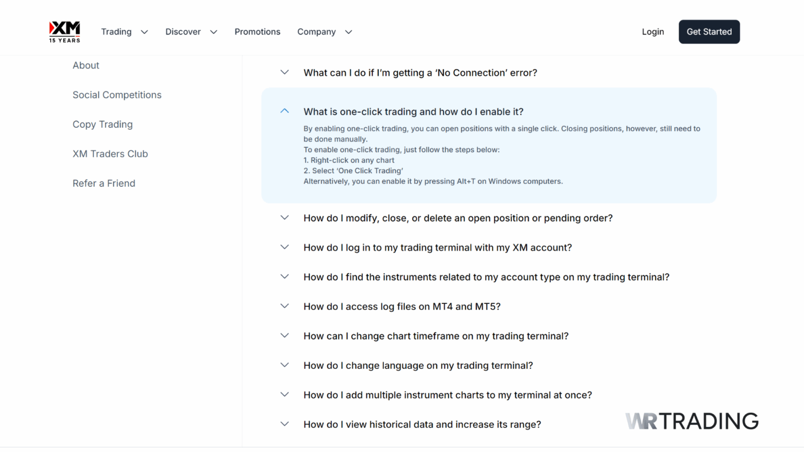Expand chevron beside log in to trading terminal

tap(284, 247)
